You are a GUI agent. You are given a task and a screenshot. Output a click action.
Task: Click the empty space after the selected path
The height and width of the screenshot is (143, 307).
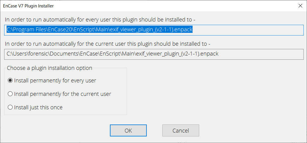248,30
